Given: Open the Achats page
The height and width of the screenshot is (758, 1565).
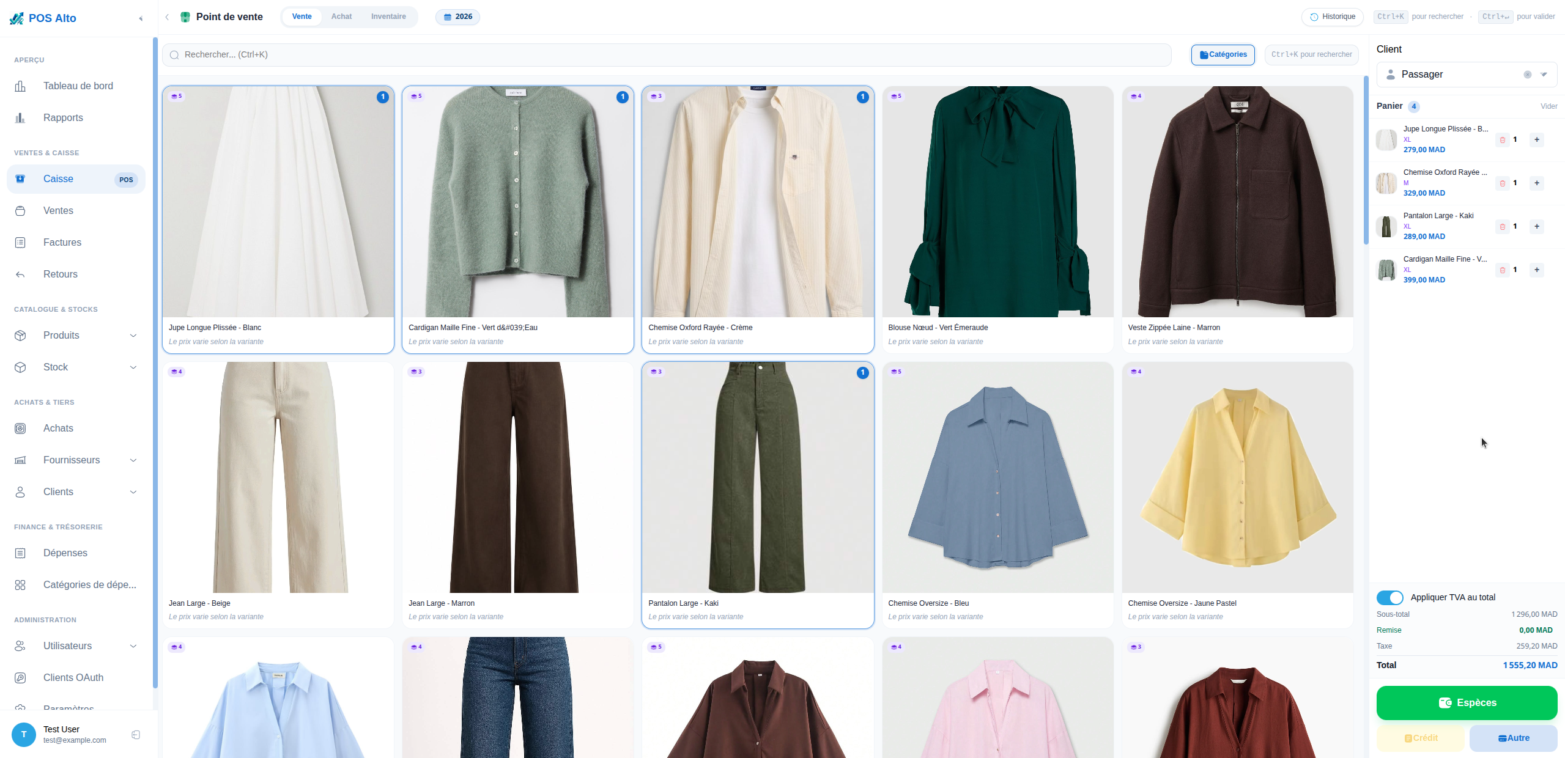Looking at the screenshot, I should (x=76, y=429).
